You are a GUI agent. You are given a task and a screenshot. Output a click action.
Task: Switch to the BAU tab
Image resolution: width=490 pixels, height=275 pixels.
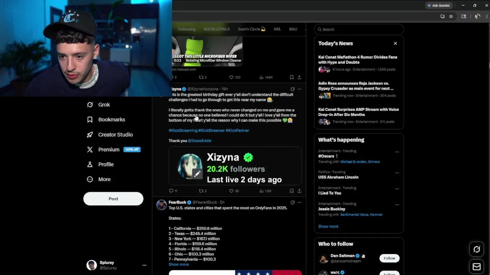[x=293, y=29]
